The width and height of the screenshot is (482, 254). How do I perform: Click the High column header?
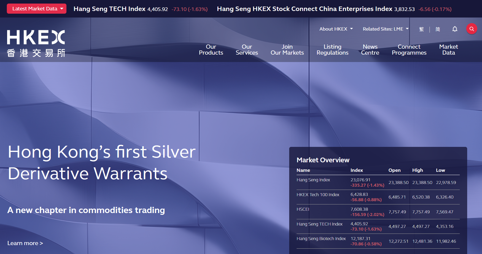[417, 170]
